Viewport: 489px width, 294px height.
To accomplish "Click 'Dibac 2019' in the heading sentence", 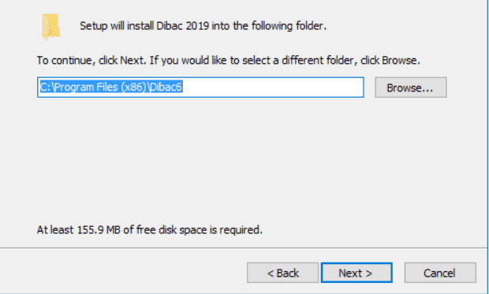I will click(x=182, y=26).
